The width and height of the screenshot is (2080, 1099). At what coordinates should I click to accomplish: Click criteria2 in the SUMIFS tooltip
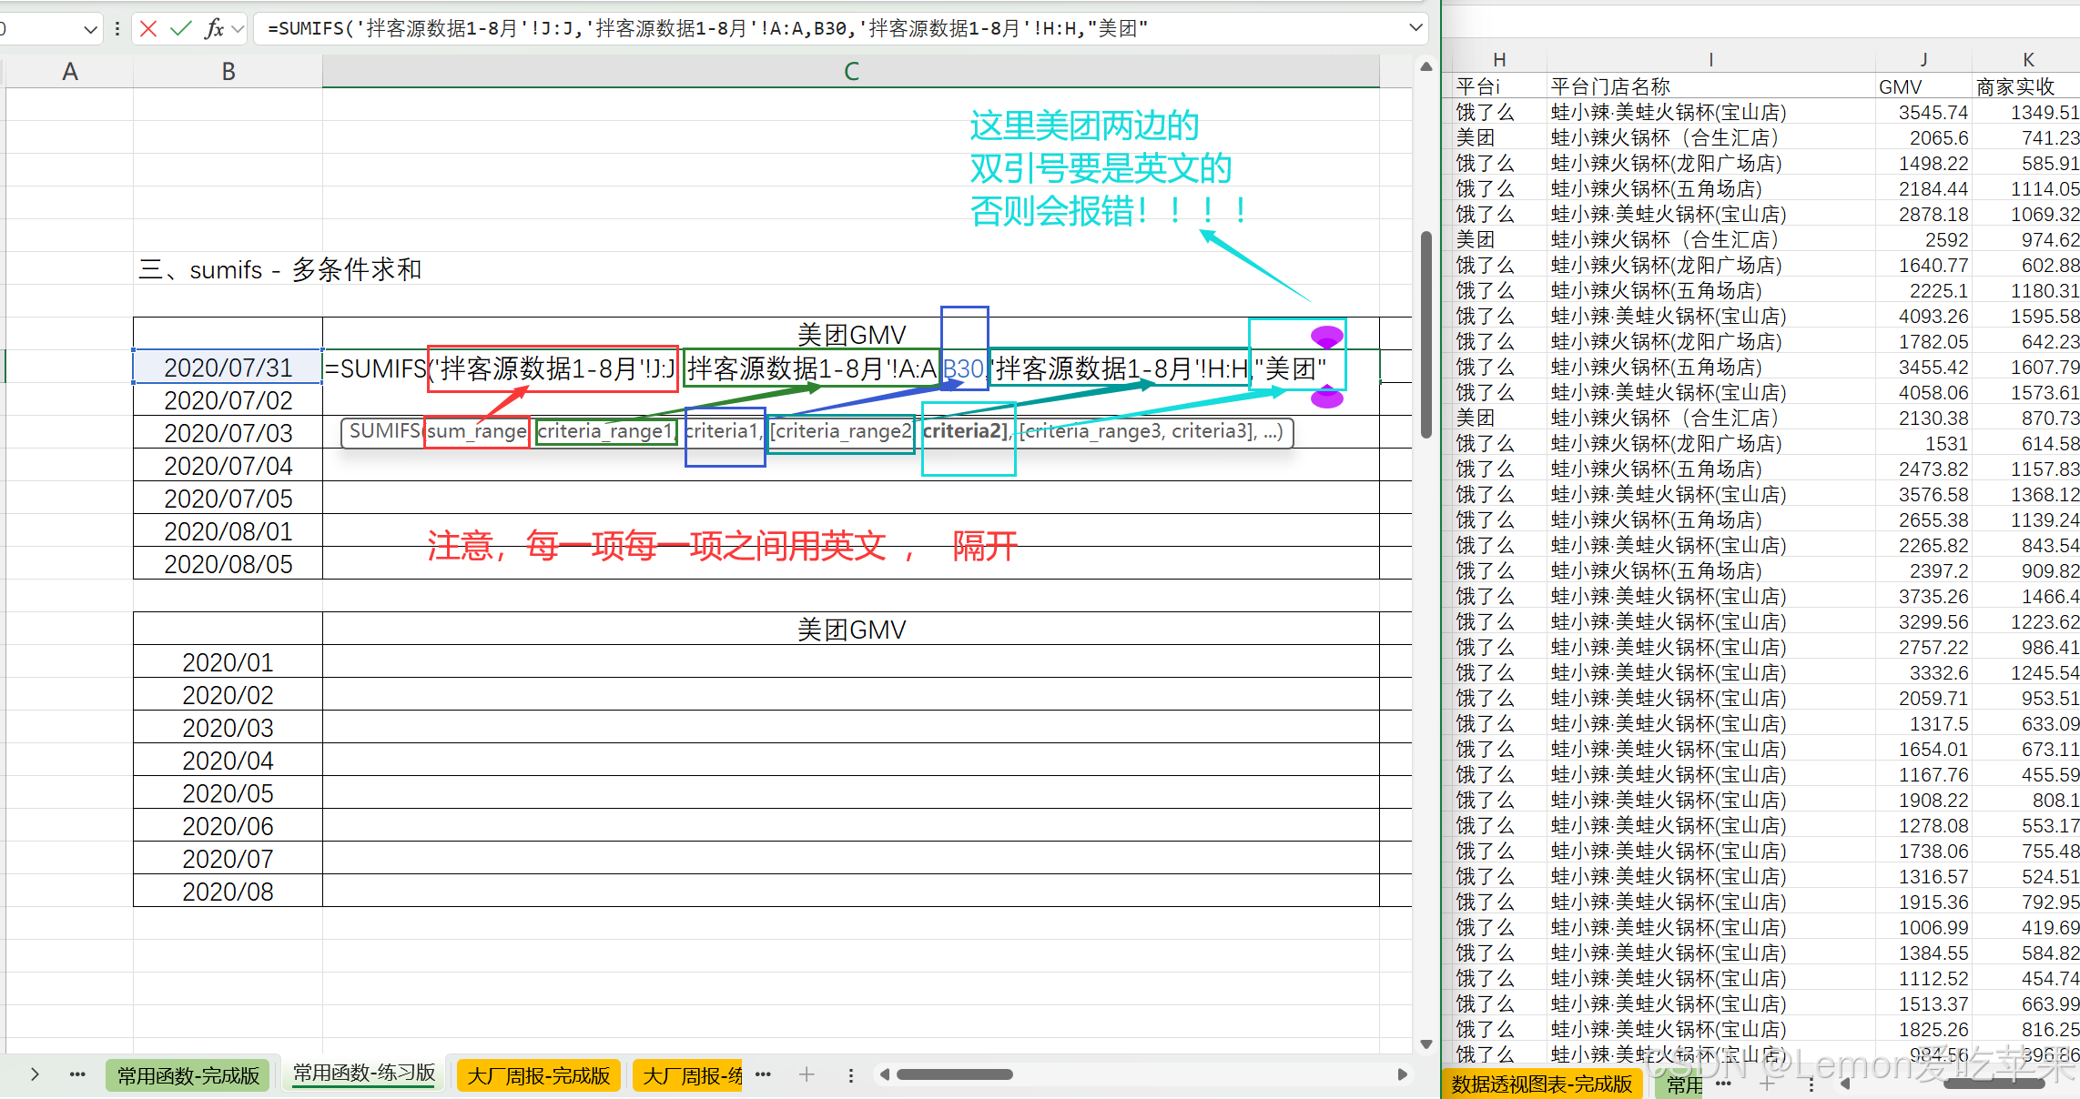coord(964,431)
